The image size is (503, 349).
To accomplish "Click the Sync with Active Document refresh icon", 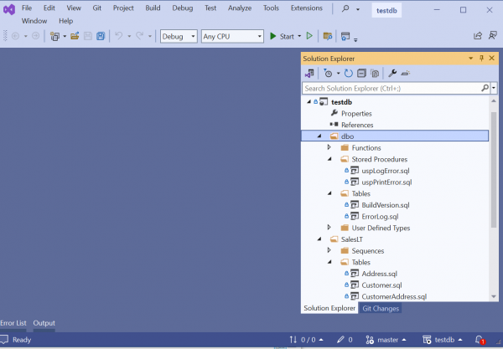I will 349,74.
